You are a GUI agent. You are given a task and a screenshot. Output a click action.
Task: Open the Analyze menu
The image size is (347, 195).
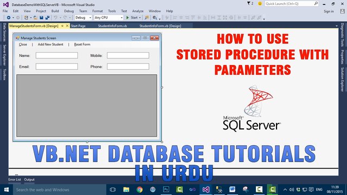[x=138, y=11]
